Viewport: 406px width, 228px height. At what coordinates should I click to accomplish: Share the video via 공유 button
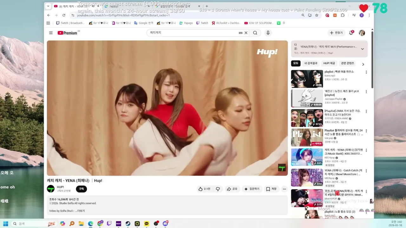(232, 189)
